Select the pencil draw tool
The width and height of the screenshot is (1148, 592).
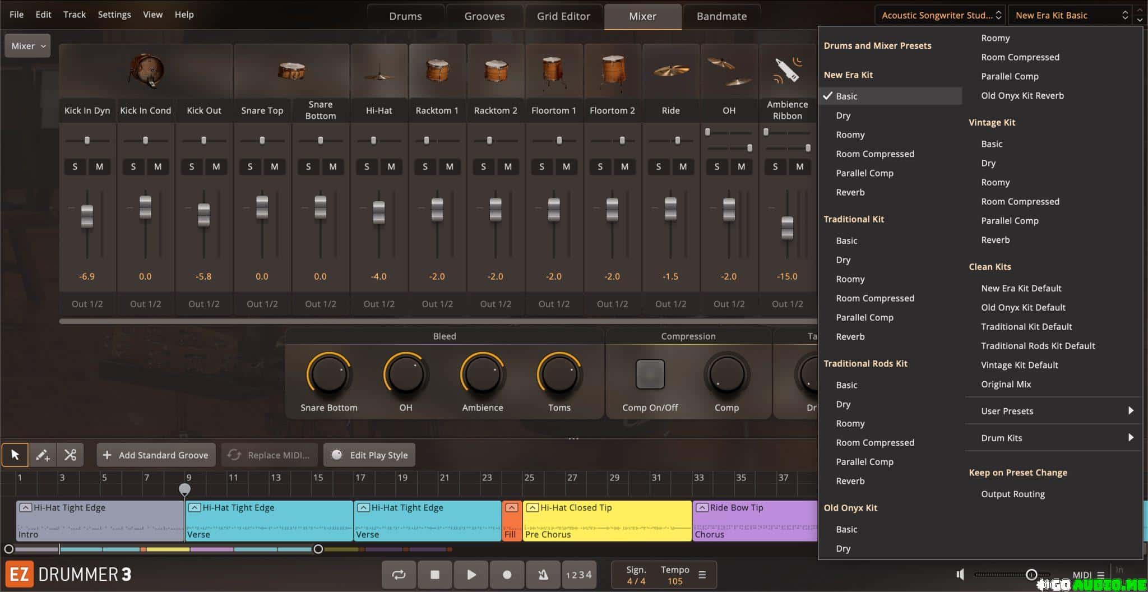pos(43,455)
